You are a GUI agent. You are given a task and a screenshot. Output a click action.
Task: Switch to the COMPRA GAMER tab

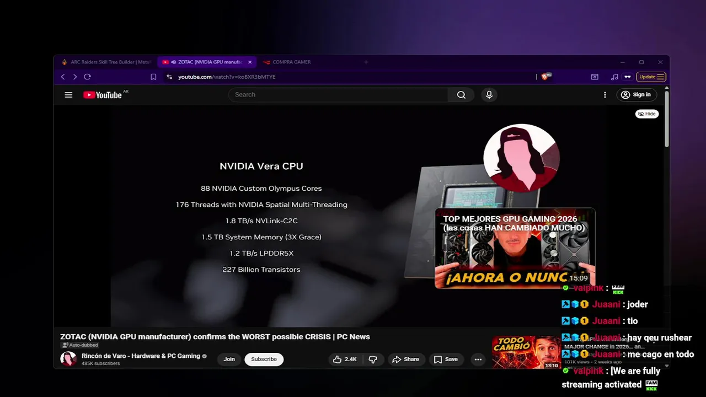tap(291, 62)
